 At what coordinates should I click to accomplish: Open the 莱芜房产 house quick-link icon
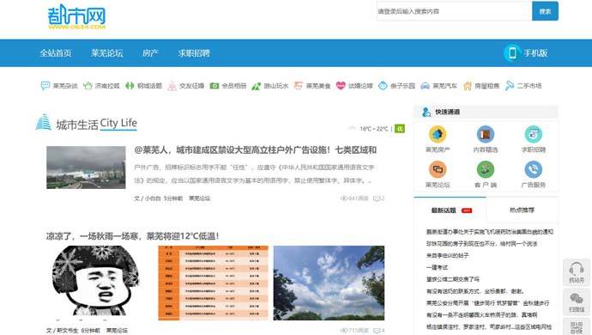[x=438, y=134]
